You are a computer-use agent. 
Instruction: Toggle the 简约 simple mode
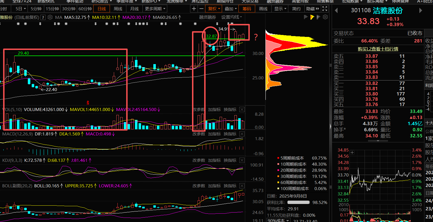tap(296, 9)
